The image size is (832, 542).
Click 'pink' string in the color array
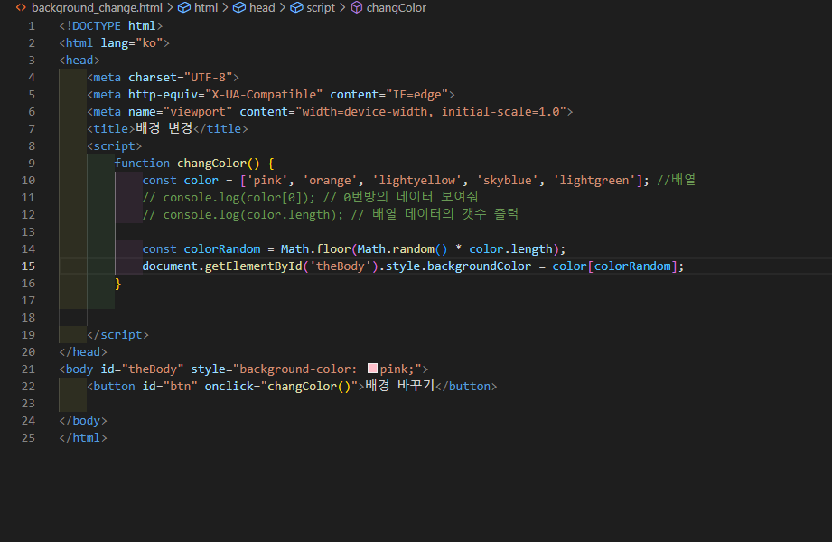266,180
